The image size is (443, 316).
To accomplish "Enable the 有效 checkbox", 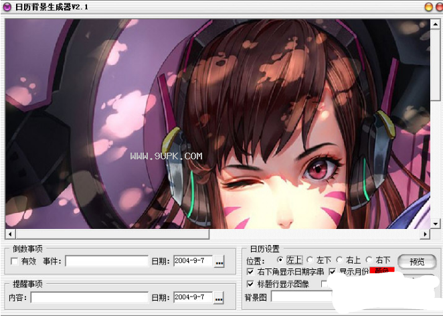I will pyautogui.click(x=14, y=261).
